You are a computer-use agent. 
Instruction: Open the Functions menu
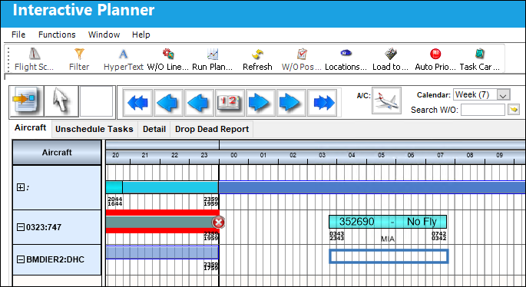tap(57, 35)
